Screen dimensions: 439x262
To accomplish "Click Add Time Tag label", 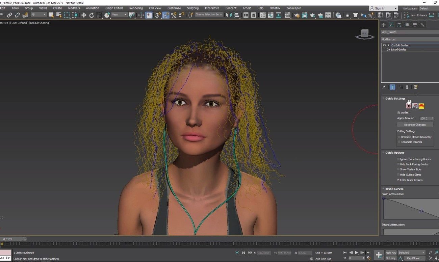I will pyautogui.click(x=323, y=259).
